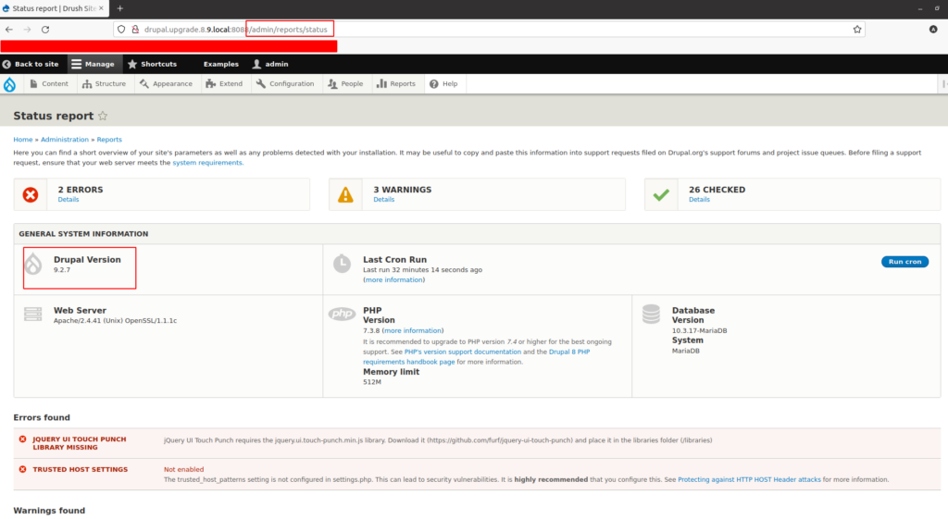
Task: Click the 10.3.17-MariaDB version text
Action: [700, 330]
